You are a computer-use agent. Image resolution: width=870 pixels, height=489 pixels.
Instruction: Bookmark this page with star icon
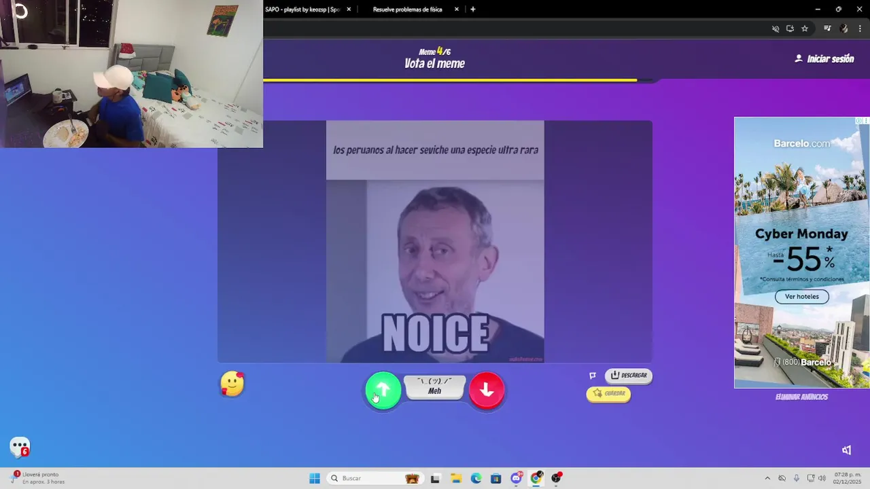point(805,29)
